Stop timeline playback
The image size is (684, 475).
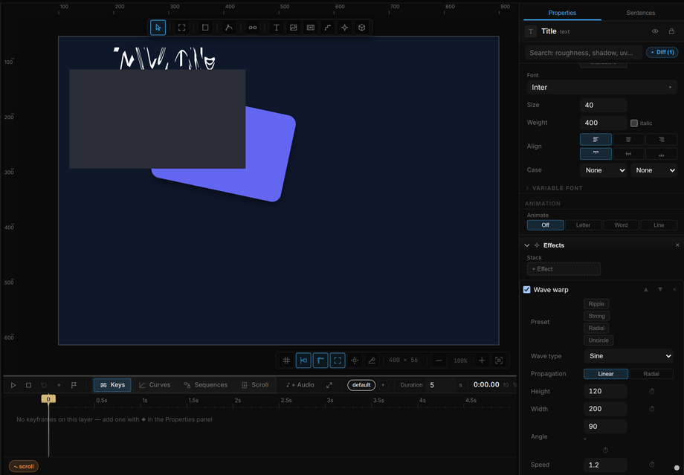point(28,385)
